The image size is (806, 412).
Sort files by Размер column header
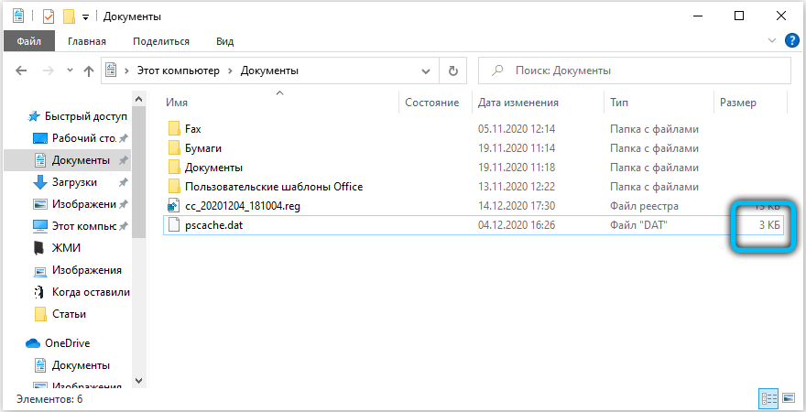pyautogui.click(x=738, y=103)
